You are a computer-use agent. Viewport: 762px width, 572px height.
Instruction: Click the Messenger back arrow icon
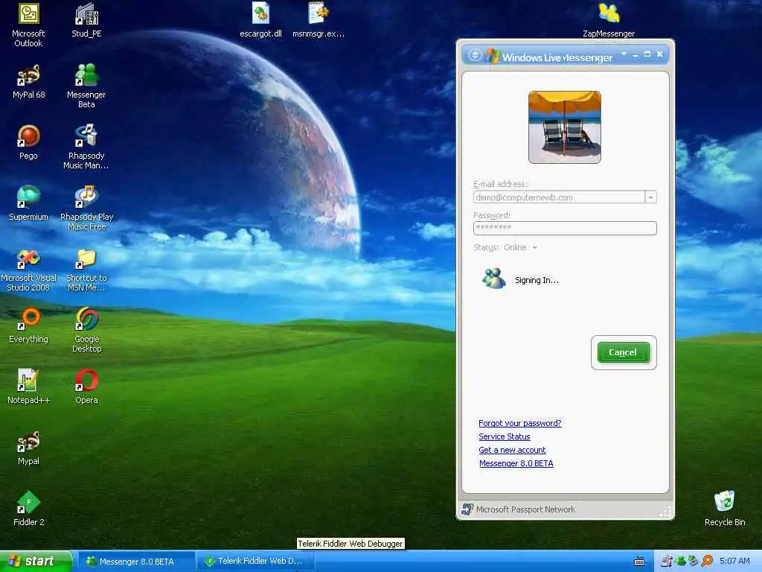coord(475,55)
